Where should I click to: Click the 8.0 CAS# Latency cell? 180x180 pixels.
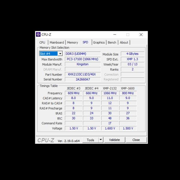tap(74, 98)
